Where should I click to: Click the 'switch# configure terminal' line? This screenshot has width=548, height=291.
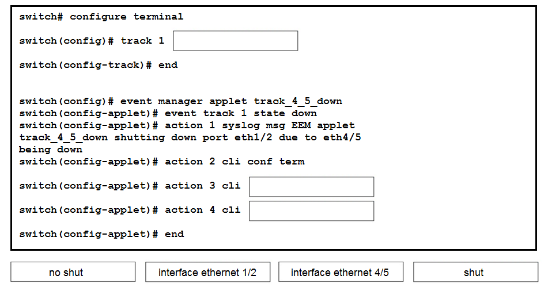(101, 17)
